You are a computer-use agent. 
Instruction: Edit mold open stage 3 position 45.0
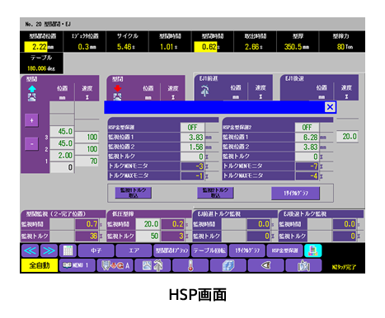pyautogui.click(x=62, y=131)
